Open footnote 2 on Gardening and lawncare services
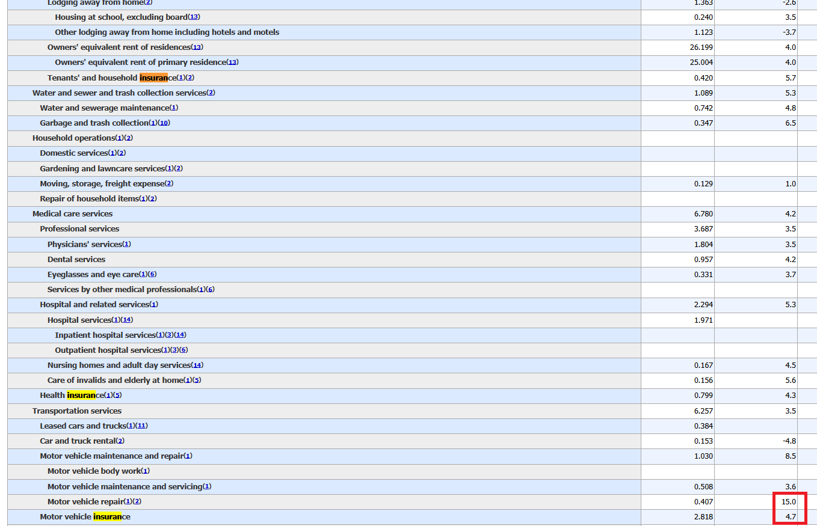817x526 pixels. [178, 168]
